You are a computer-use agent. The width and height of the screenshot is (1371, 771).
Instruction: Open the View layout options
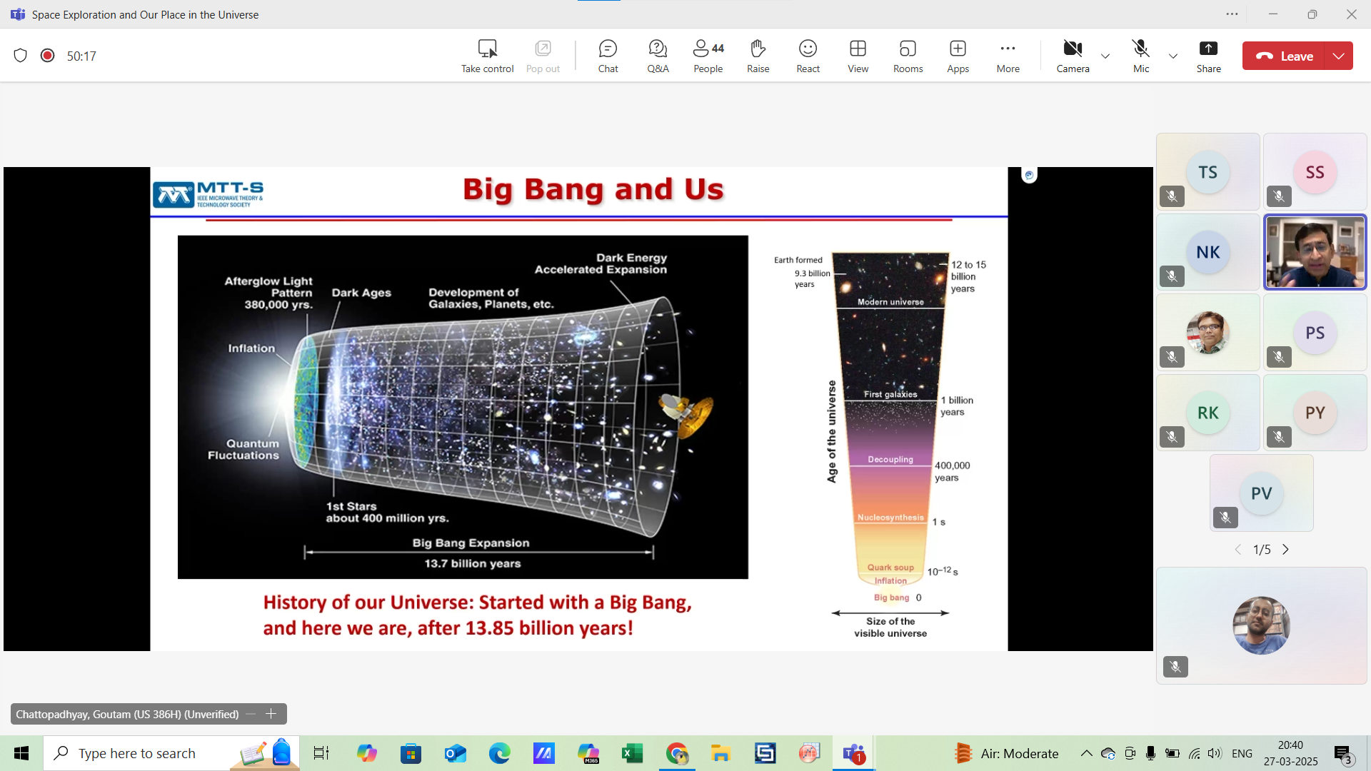pyautogui.click(x=858, y=56)
